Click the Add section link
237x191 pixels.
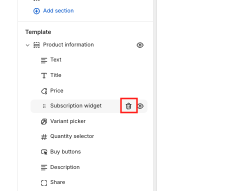tap(58, 10)
